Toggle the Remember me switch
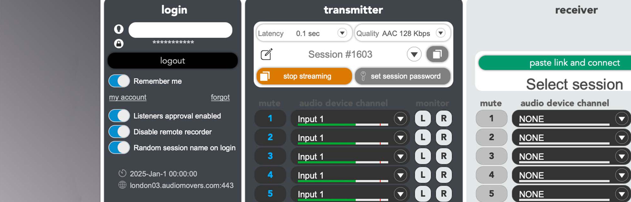Viewport: 631px width, 202px height. 119,81
